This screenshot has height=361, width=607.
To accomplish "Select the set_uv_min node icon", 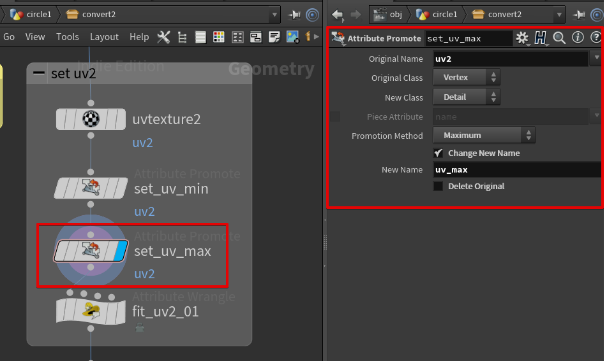I will [91, 188].
